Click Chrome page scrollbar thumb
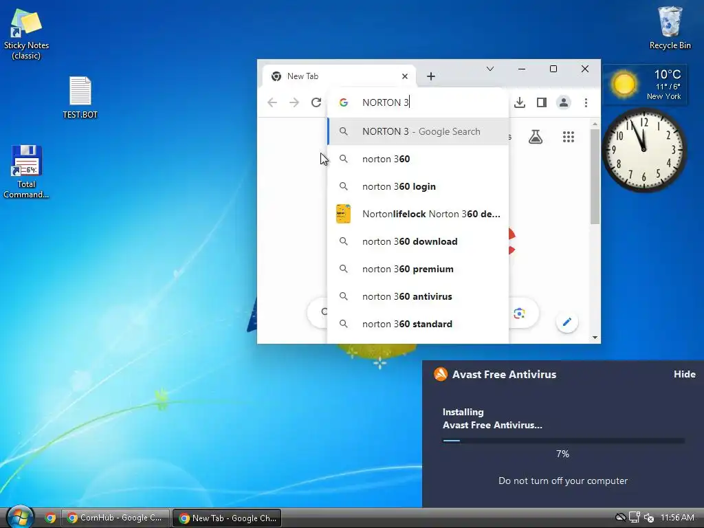This screenshot has width=704, height=528. click(x=595, y=177)
